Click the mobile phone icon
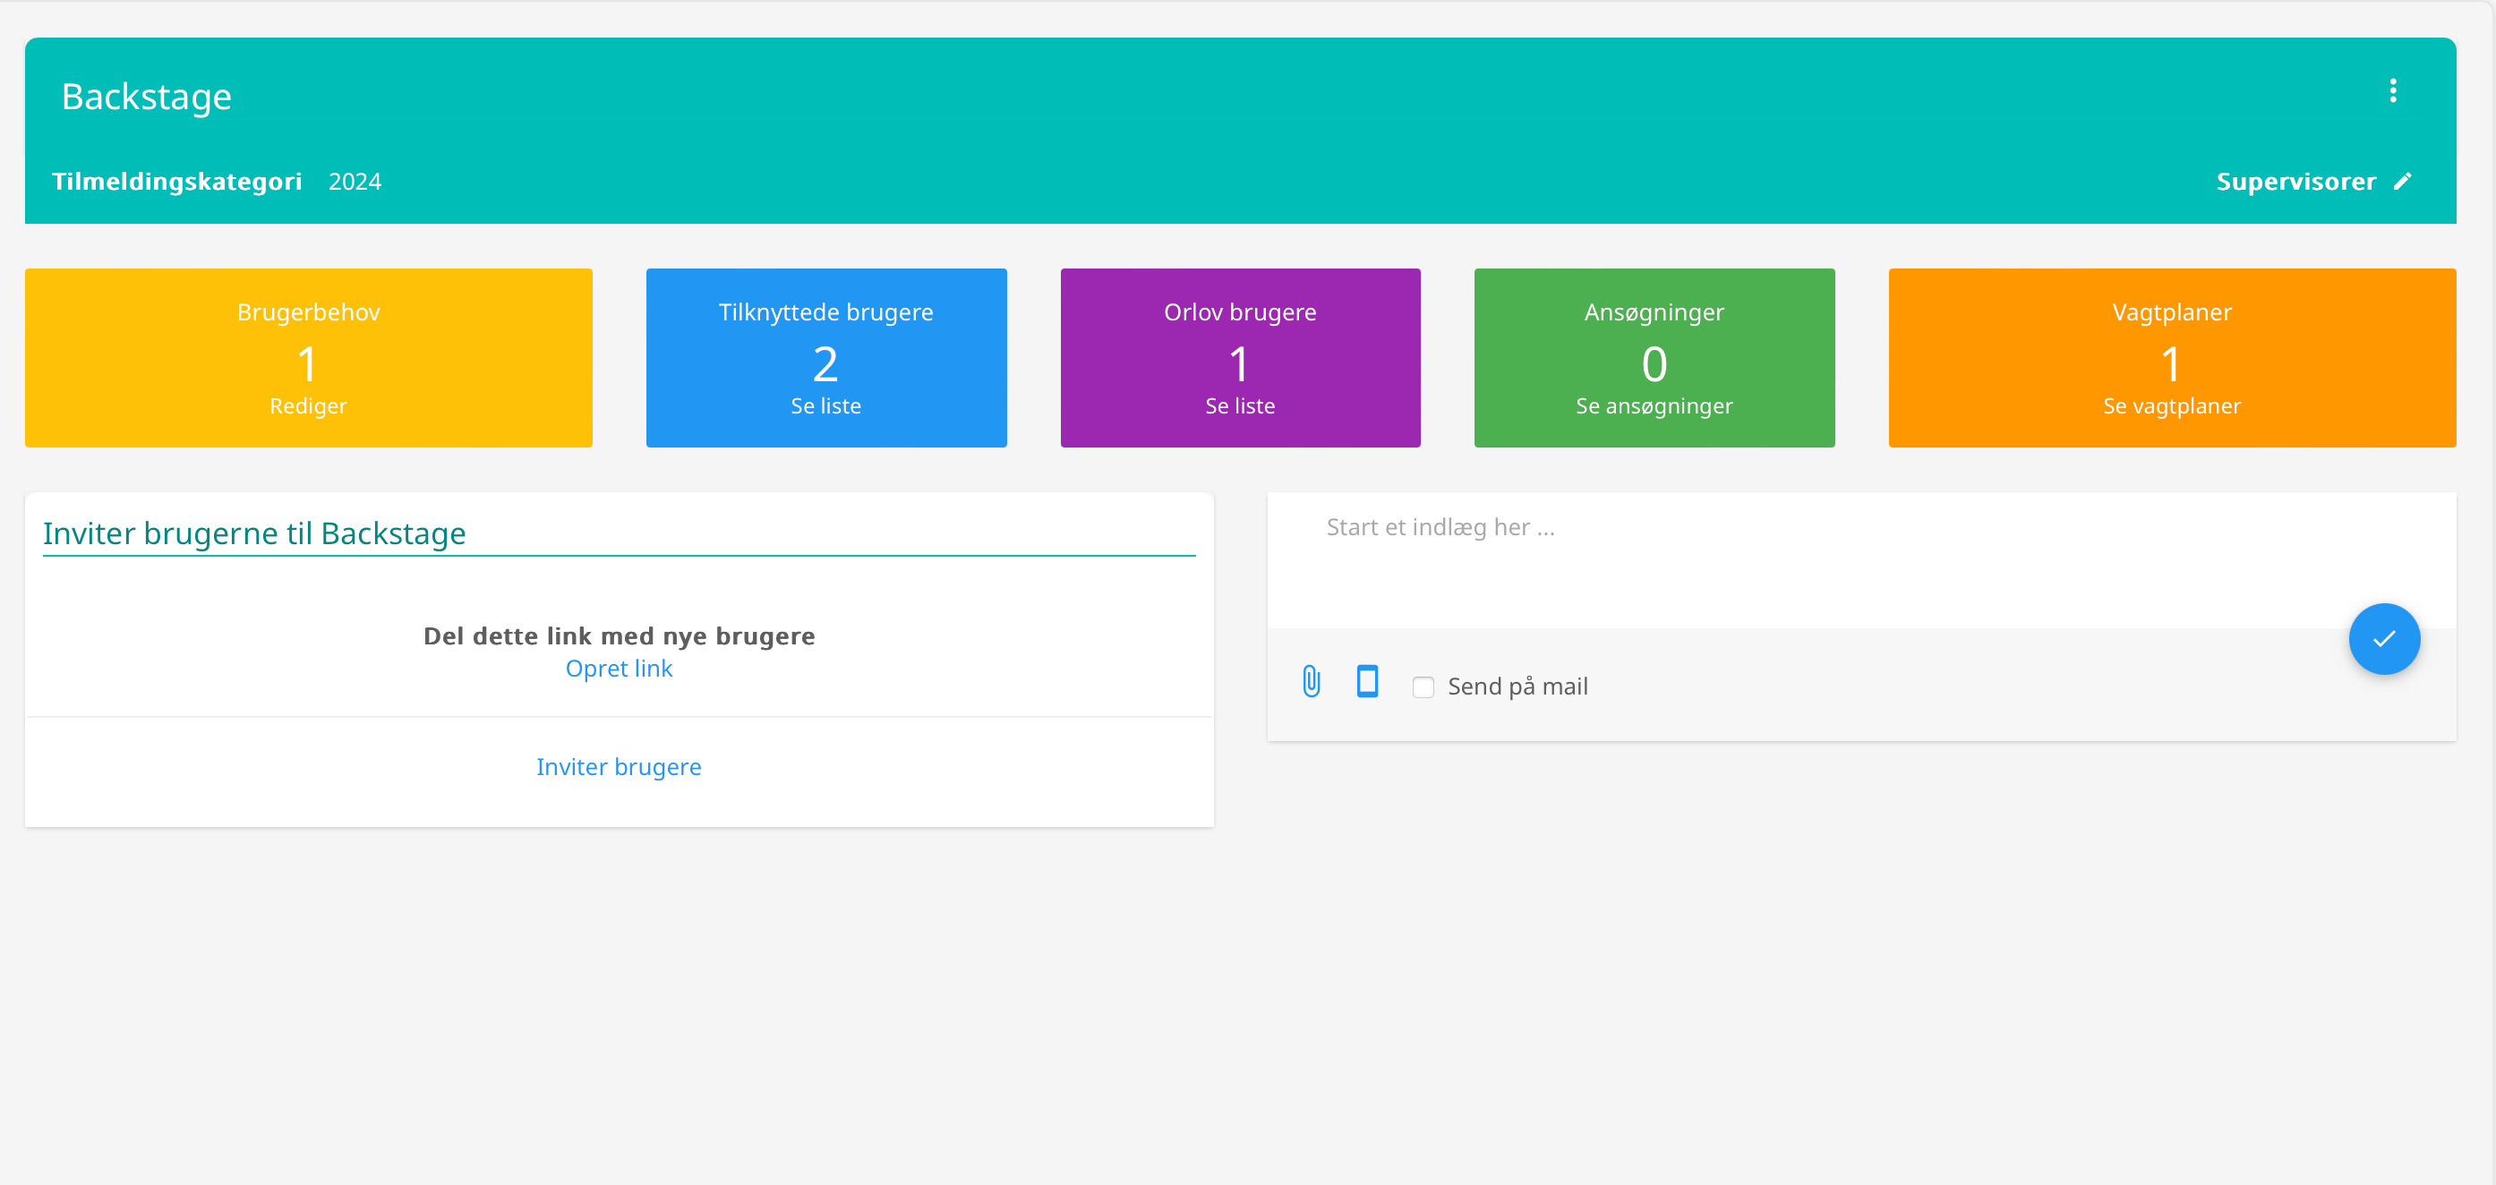 tap(1367, 681)
